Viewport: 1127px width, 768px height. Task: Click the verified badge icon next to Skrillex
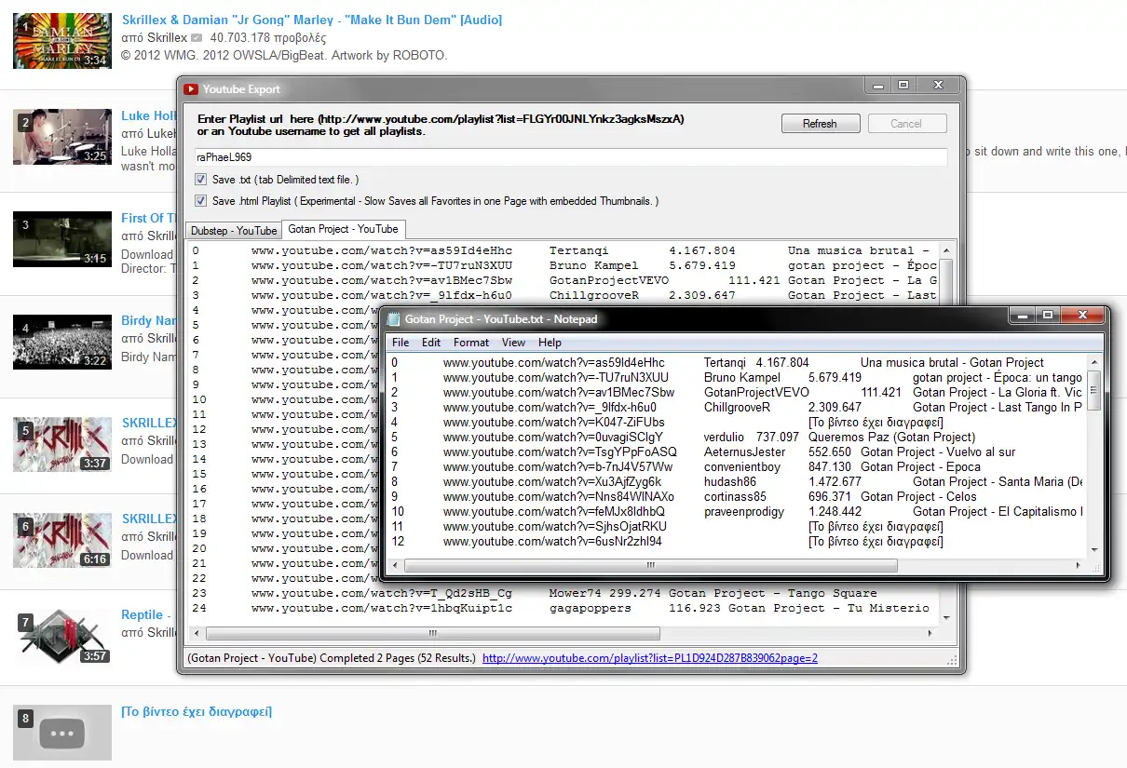(x=197, y=38)
